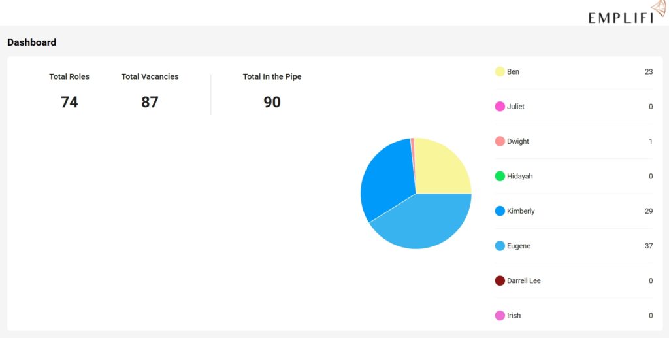Screen dimensions: 669x338
Task: Select the yellow Ben pie slice
Action: (x=441, y=167)
